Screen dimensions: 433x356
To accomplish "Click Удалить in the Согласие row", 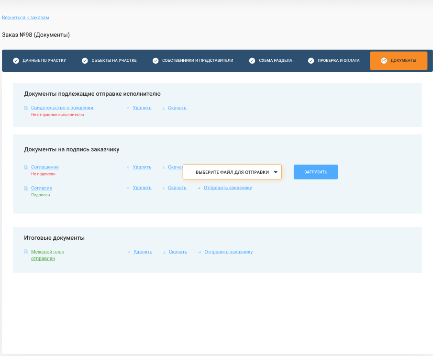I will 142,188.
